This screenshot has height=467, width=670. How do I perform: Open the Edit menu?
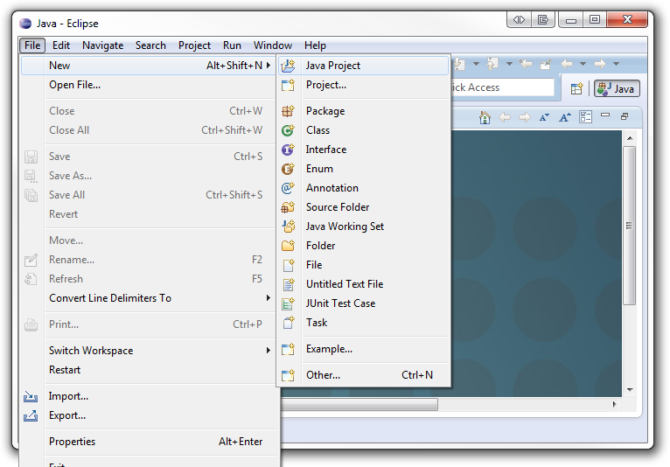[x=61, y=45]
